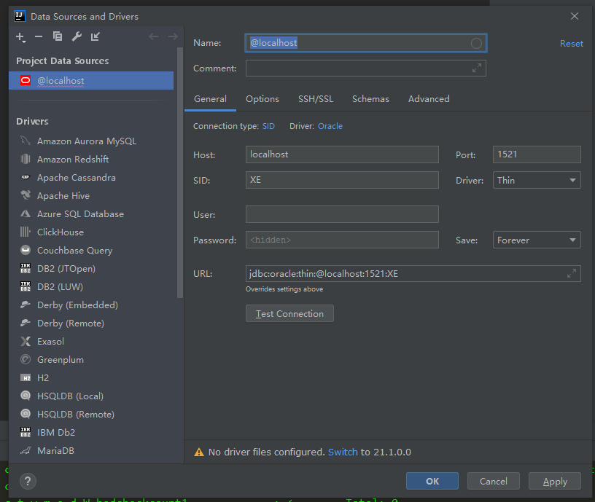The image size is (595, 502).
Task: Click the add data source plus icon
Action: coord(20,36)
